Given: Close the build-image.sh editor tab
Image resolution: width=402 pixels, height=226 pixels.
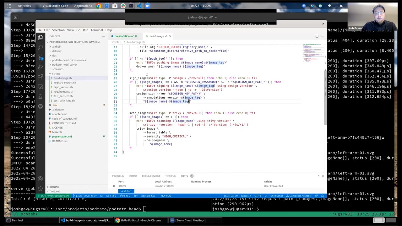Looking at the screenshot, I should pyautogui.click(x=170, y=36).
